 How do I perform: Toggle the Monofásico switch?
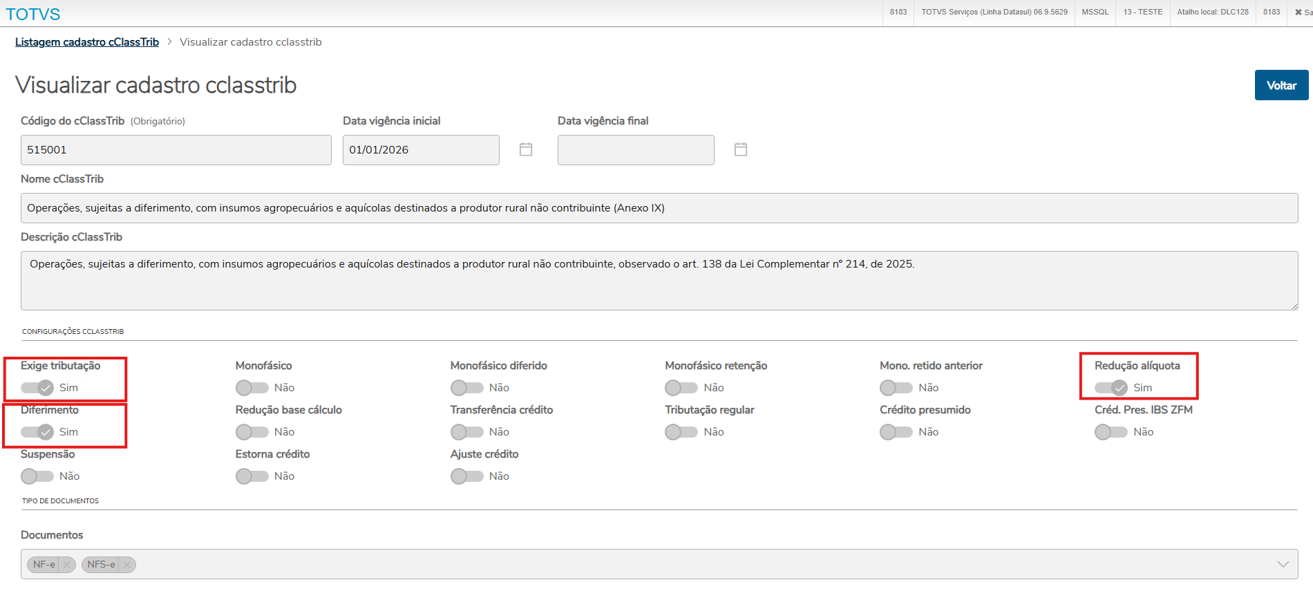252,388
